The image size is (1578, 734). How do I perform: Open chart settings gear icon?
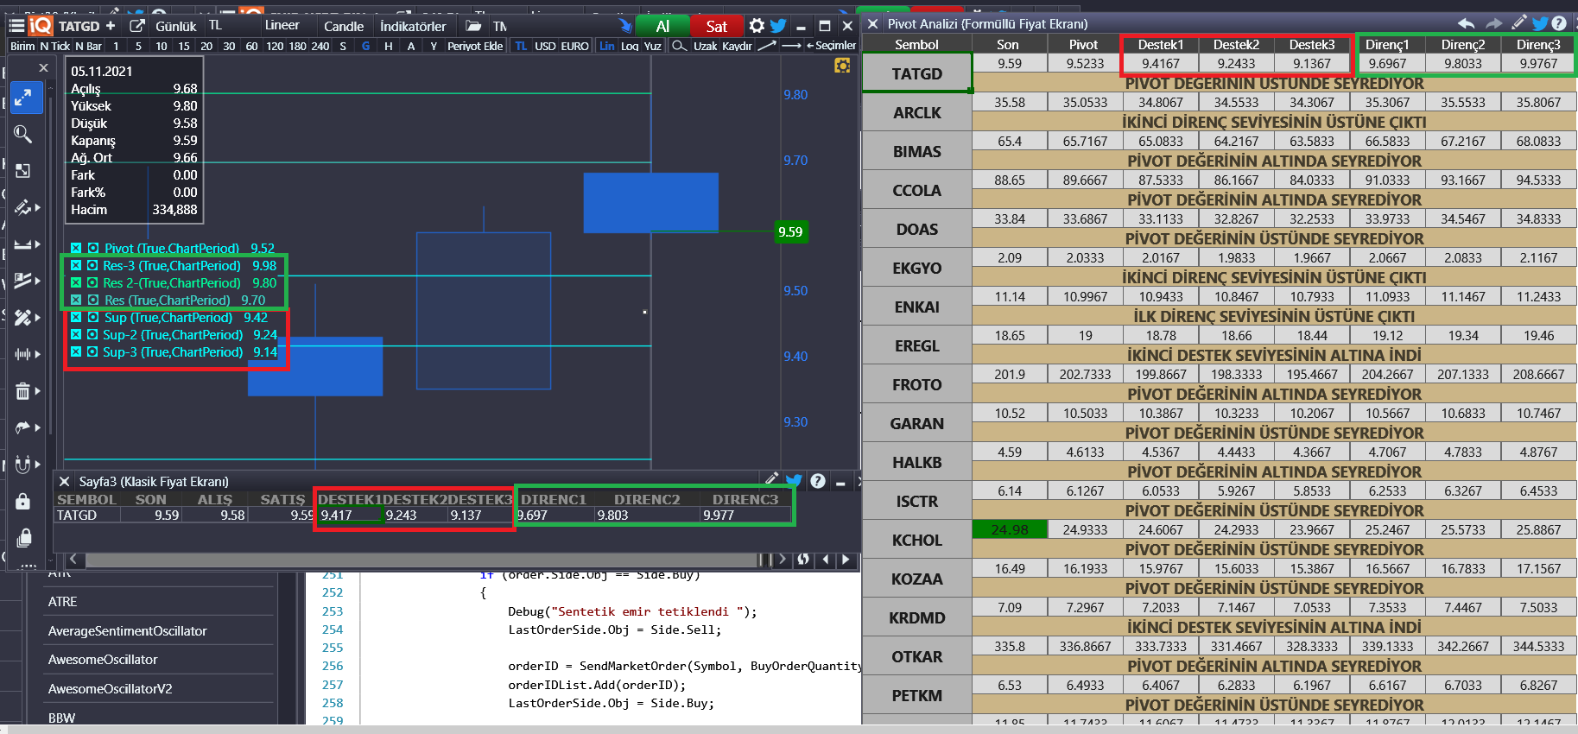pyautogui.click(x=757, y=26)
